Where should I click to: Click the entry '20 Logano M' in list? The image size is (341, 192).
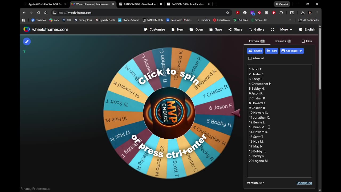(x=258, y=161)
